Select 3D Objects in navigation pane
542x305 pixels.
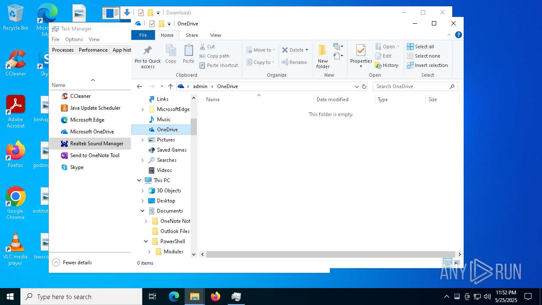tap(169, 191)
